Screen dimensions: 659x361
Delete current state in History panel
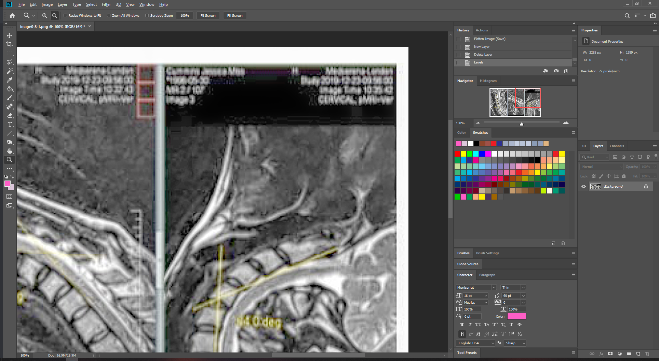pyautogui.click(x=566, y=71)
